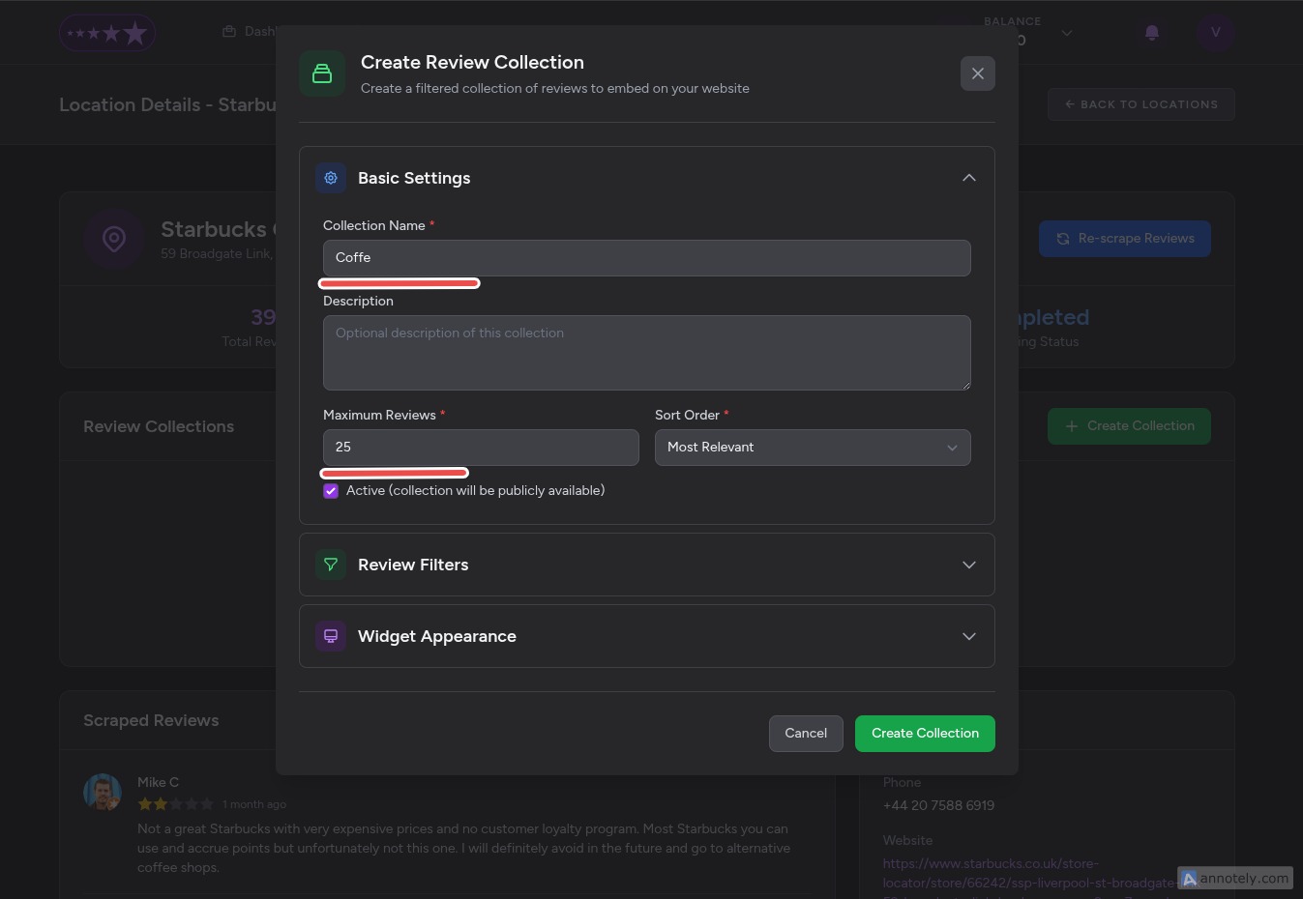Viewport: 1303px width, 899px height.
Task: Expand the Review Filters section
Action: point(968,565)
